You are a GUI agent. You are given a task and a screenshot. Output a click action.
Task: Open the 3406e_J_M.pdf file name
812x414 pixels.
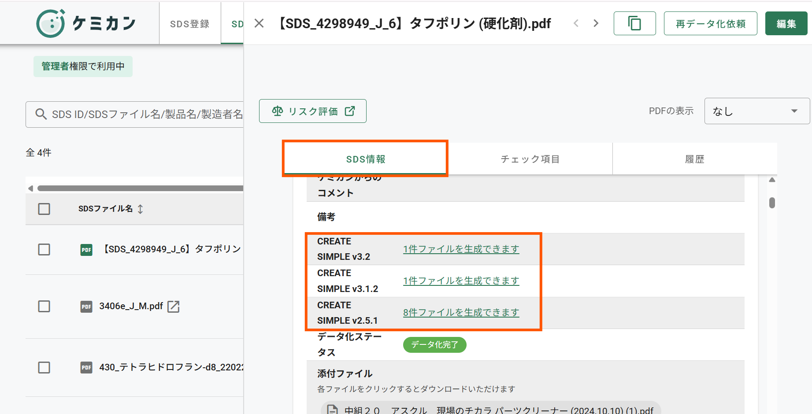(x=131, y=306)
